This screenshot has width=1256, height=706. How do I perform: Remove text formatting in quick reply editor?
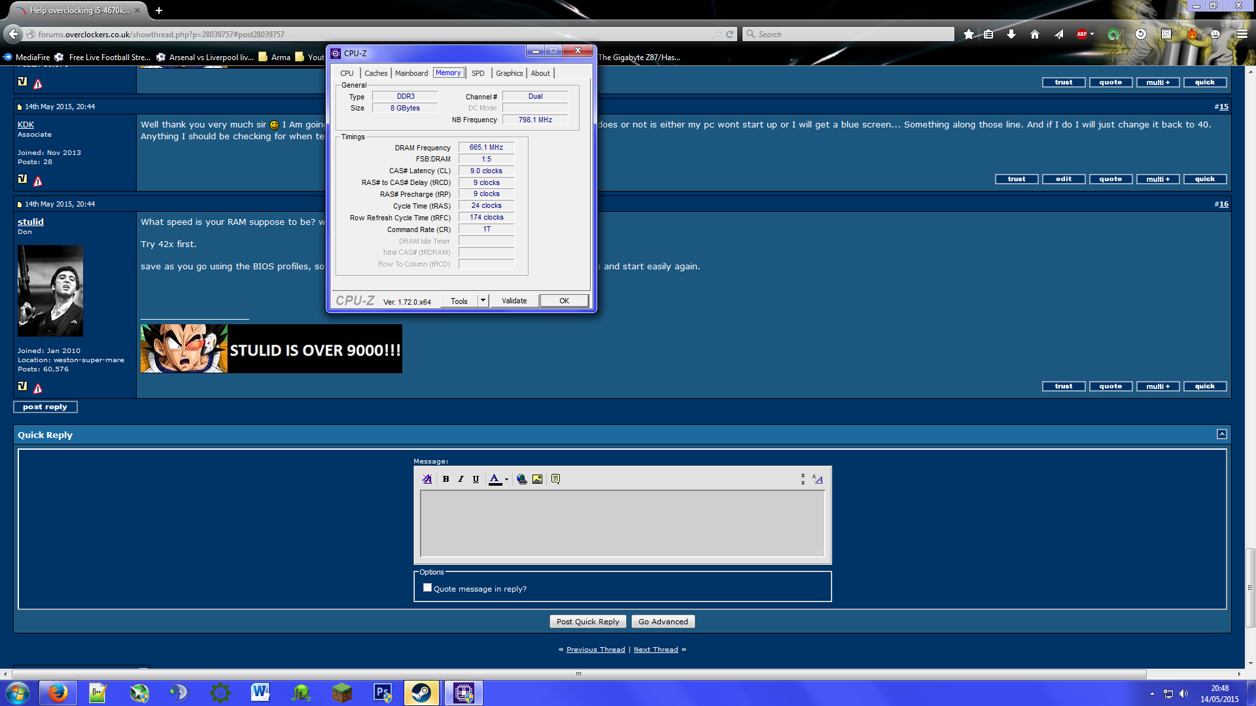tap(427, 479)
